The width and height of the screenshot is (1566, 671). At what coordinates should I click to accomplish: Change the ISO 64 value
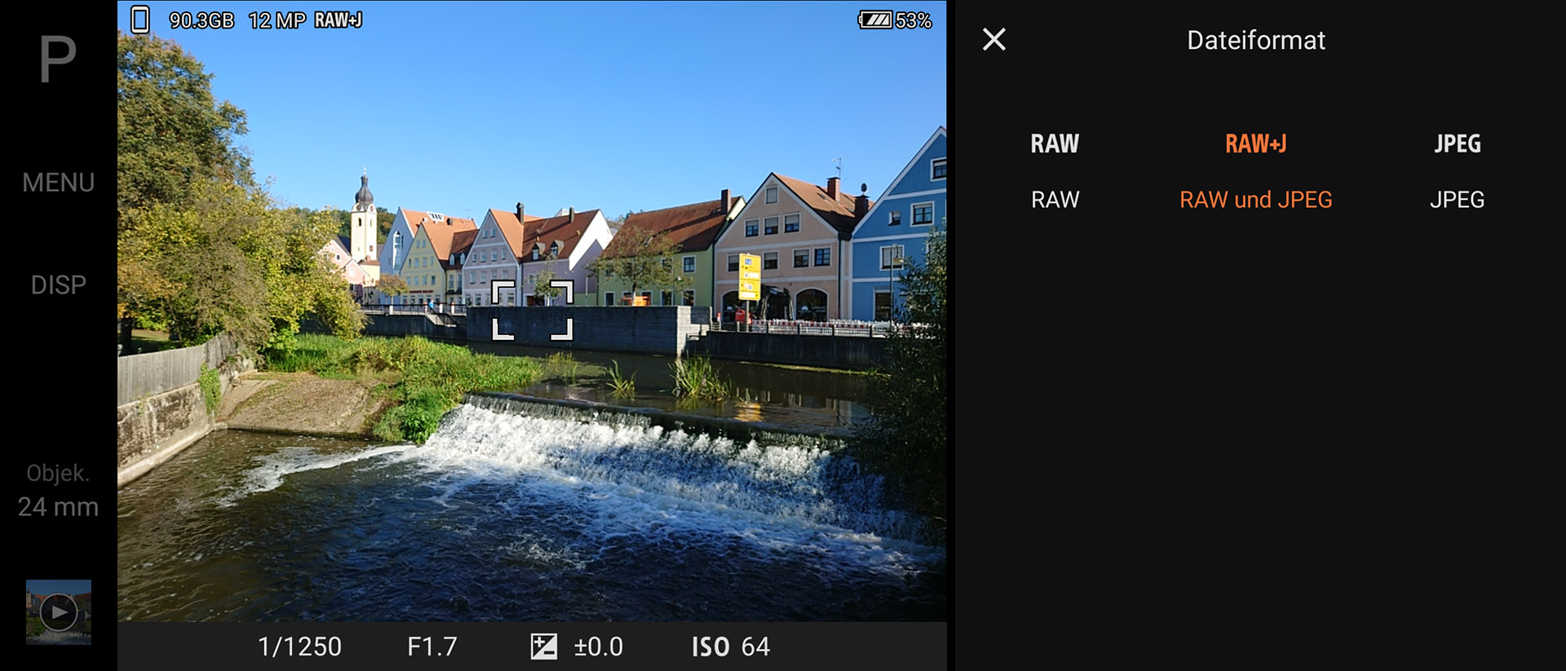tap(730, 647)
